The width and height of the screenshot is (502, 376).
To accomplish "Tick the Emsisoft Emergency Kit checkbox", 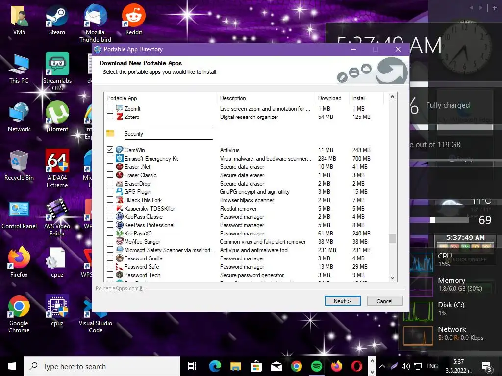I will click(110, 158).
